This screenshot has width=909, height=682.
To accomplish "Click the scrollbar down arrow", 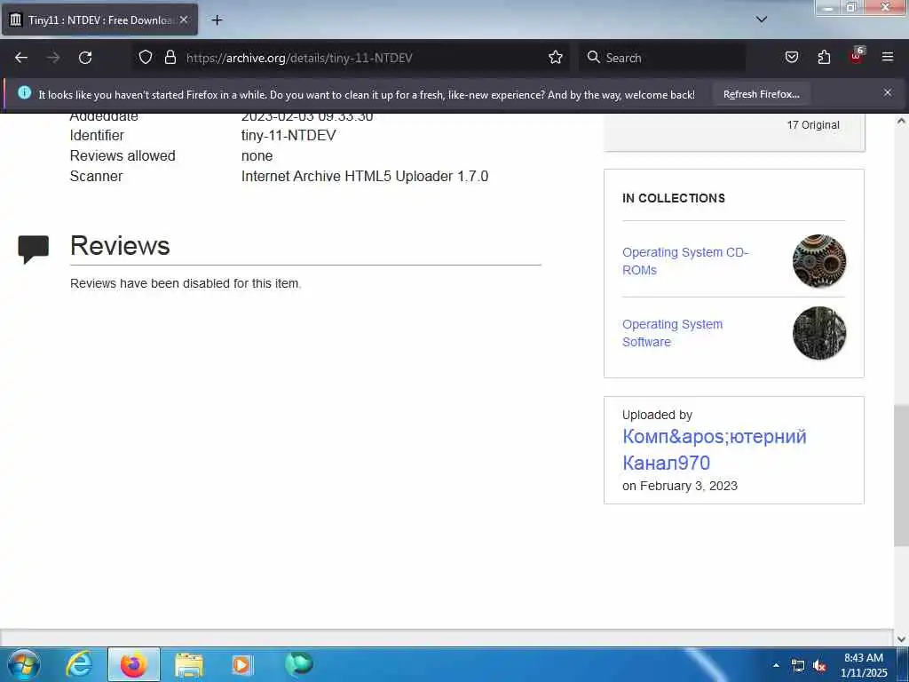I will 901,639.
